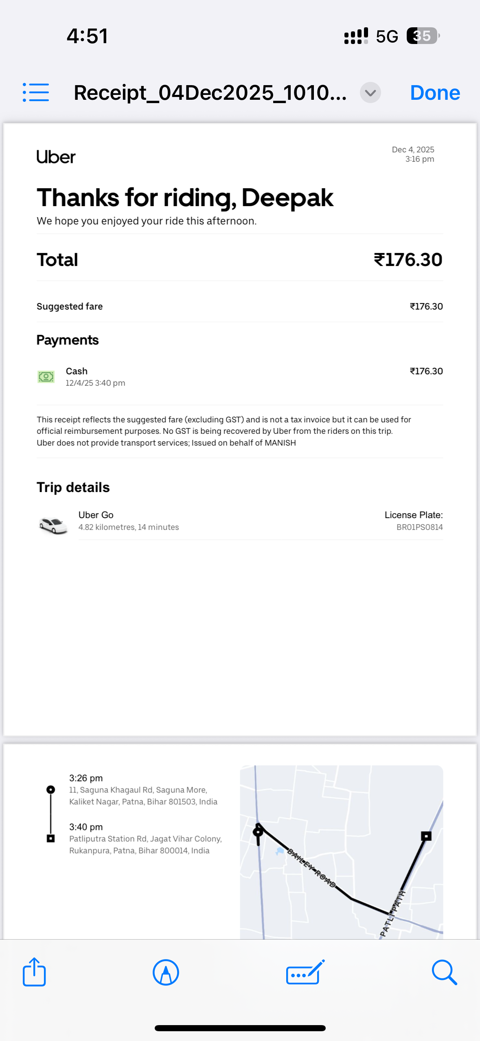Screen dimensions: 480x1041
Task: Tap the Total ₹176.30 amount
Action: (x=408, y=260)
